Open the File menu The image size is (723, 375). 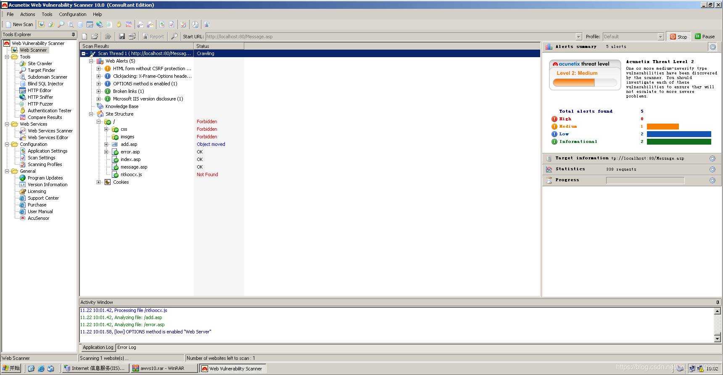(10, 14)
